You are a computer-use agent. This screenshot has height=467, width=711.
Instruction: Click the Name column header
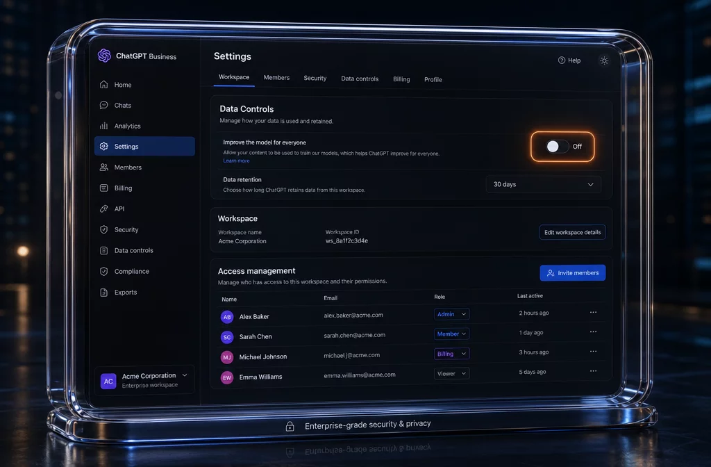[x=229, y=299]
